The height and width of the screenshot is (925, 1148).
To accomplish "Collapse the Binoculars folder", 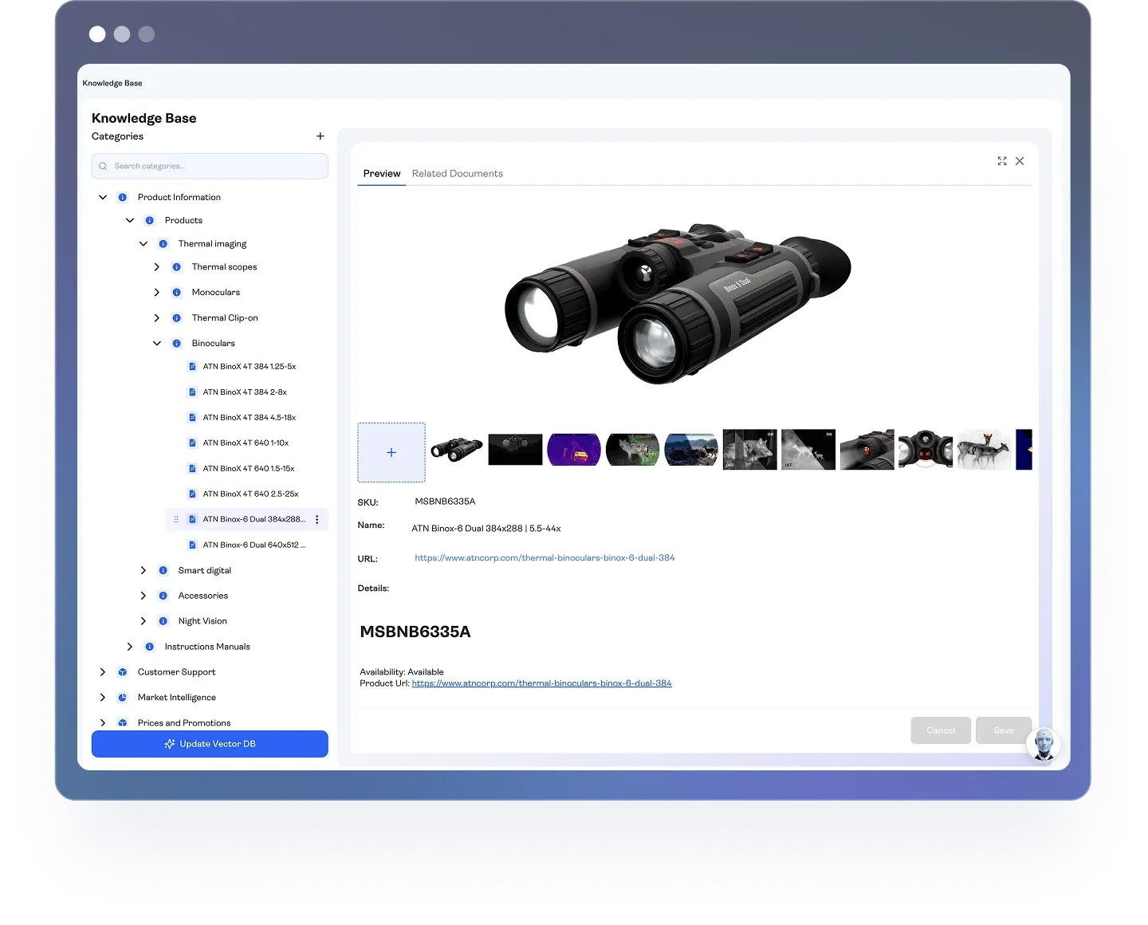I will (157, 344).
